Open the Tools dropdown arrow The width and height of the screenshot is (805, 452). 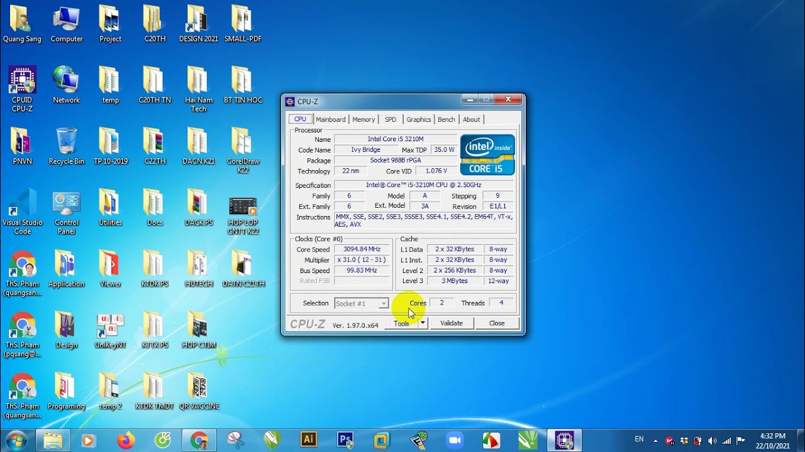[423, 323]
